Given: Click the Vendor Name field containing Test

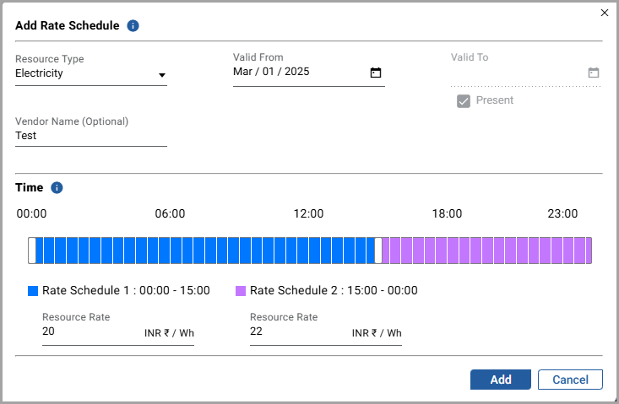Looking at the screenshot, I should point(90,135).
